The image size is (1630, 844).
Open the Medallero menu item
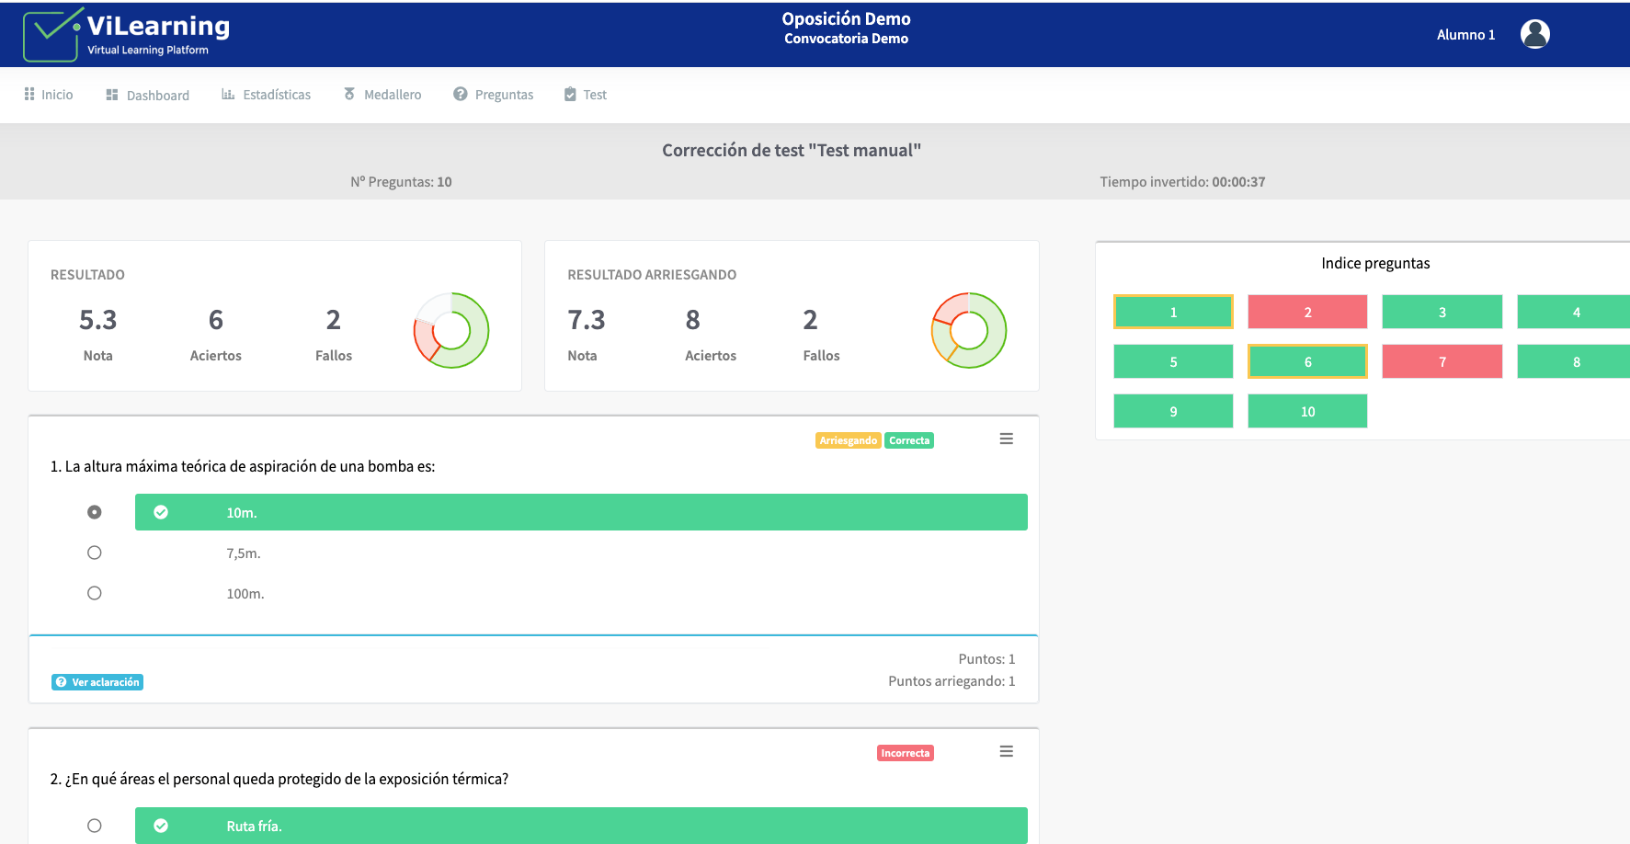tap(393, 95)
